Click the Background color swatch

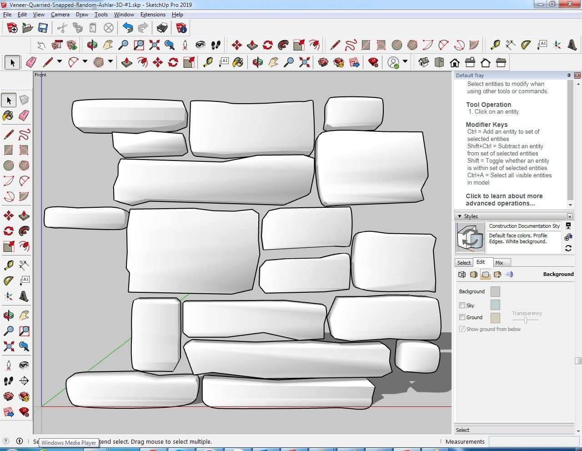pyautogui.click(x=495, y=292)
